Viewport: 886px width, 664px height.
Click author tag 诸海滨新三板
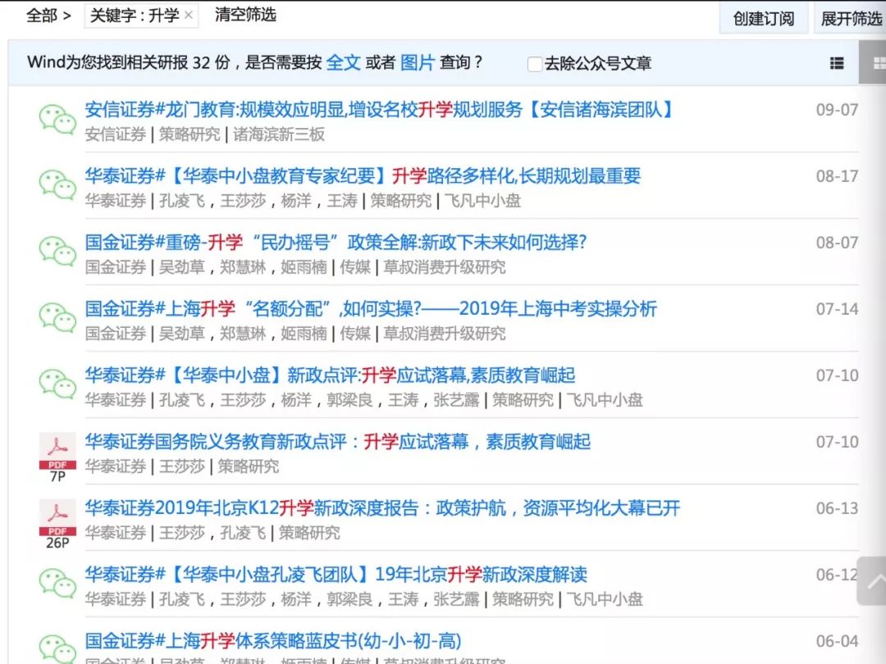(279, 134)
